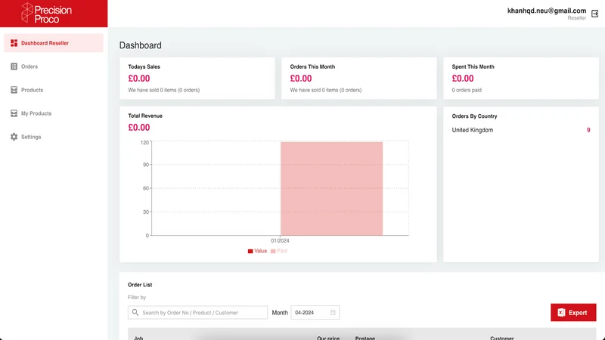Screen dimensions: 605x340
Task: Click the logout icon beside email
Action: (x=594, y=14)
